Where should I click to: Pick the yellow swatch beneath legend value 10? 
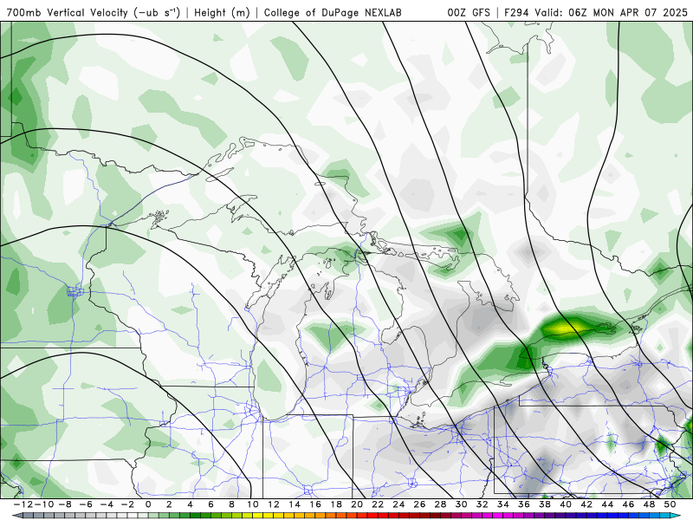(257, 516)
